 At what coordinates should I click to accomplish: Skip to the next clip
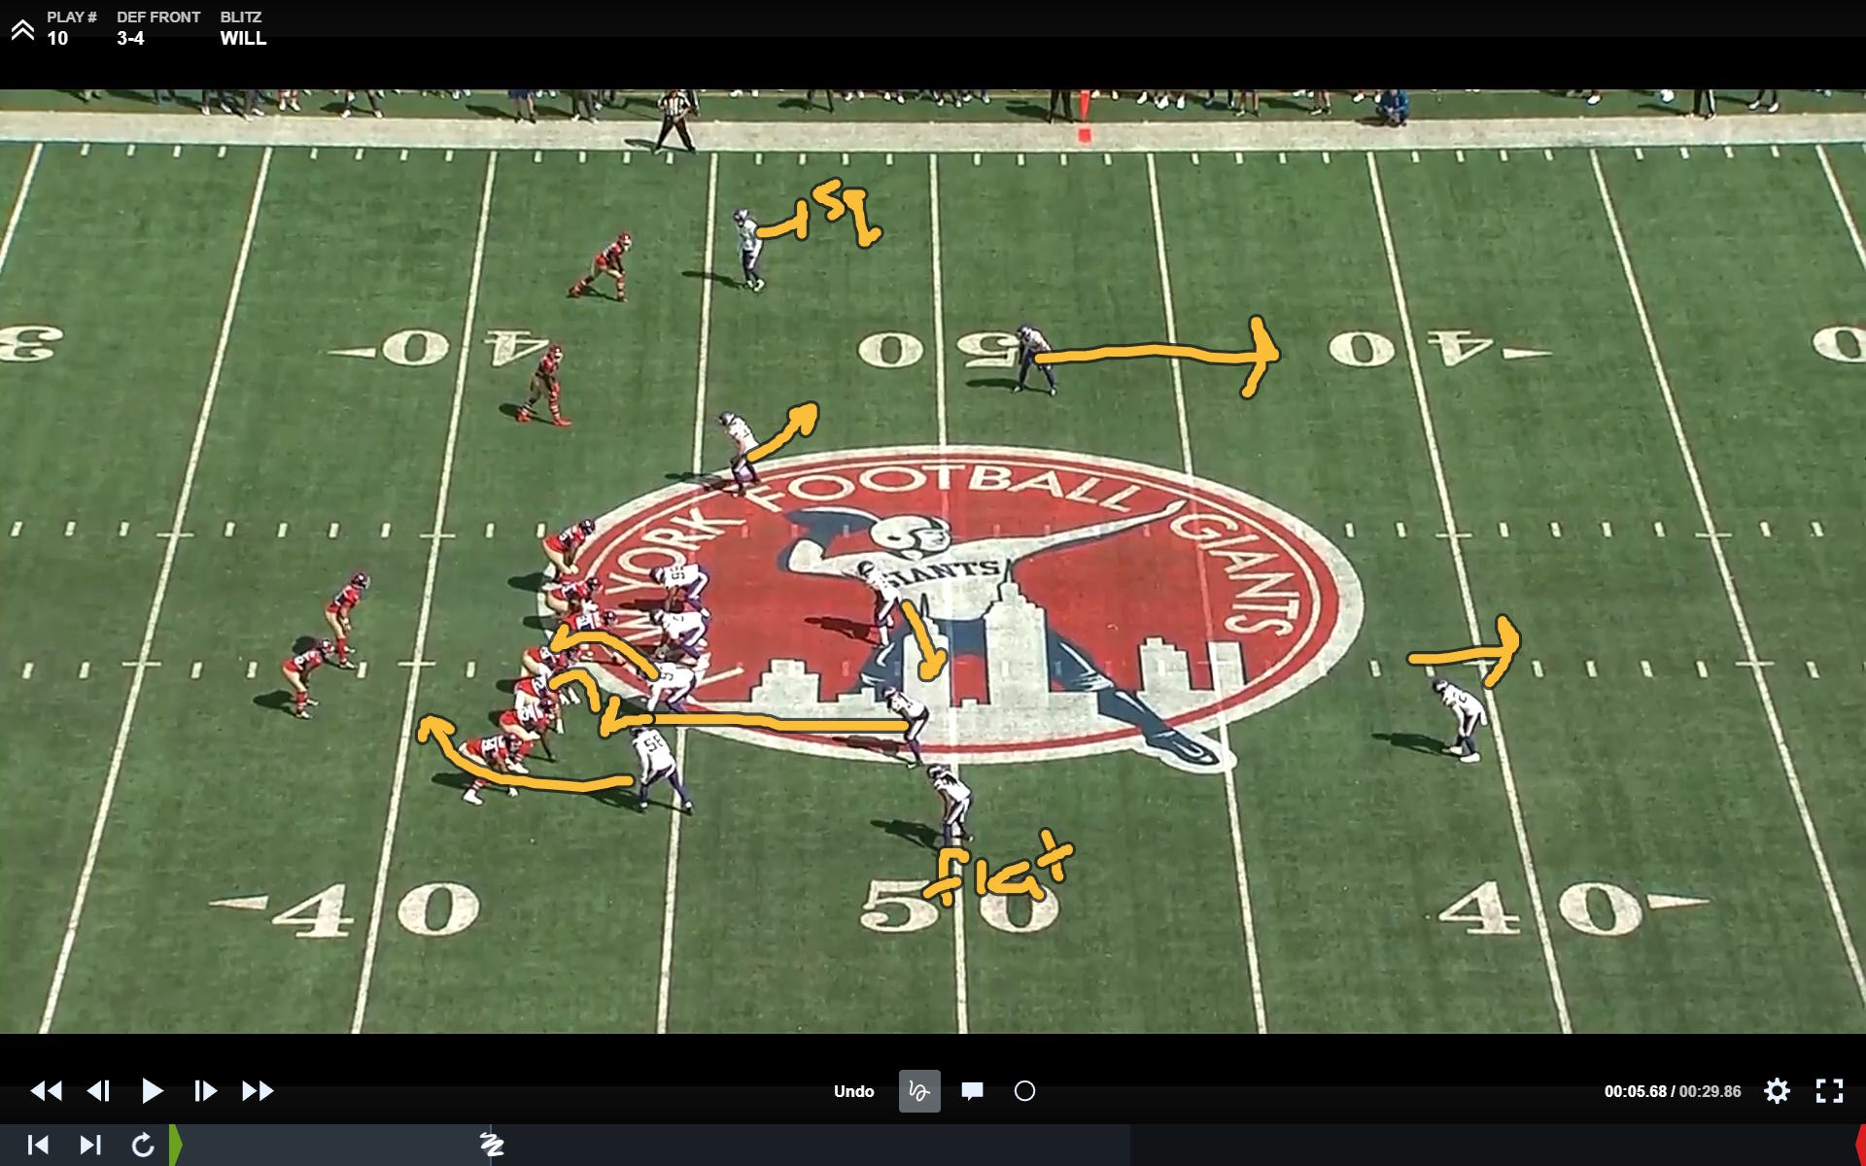click(x=90, y=1146)
